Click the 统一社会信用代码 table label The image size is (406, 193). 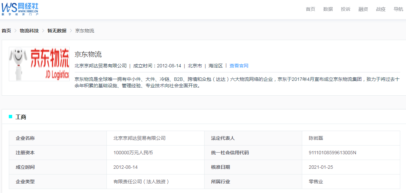coord(230,153)
